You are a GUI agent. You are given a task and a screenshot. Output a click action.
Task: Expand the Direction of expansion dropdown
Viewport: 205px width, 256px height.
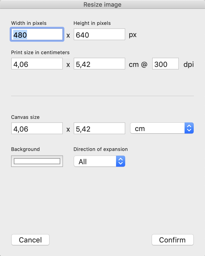point(99,161)
